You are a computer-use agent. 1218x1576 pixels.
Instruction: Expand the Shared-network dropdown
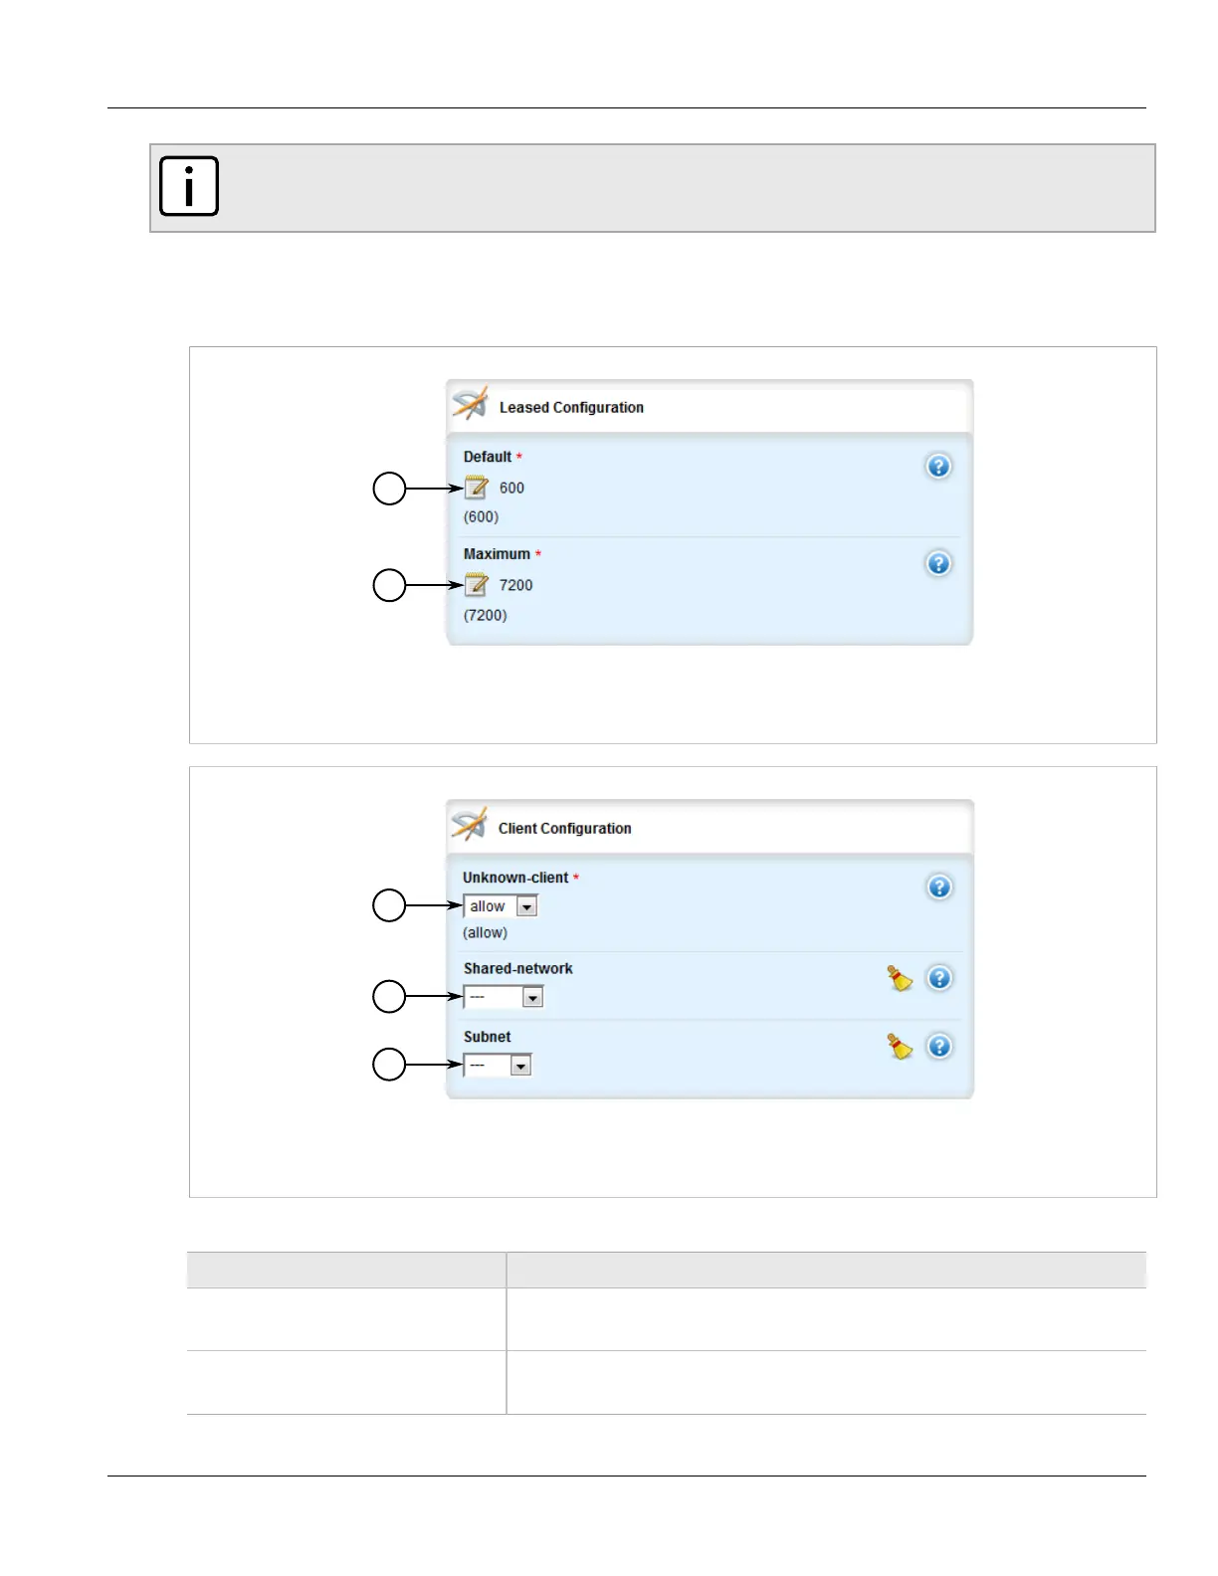pos(532,997)
